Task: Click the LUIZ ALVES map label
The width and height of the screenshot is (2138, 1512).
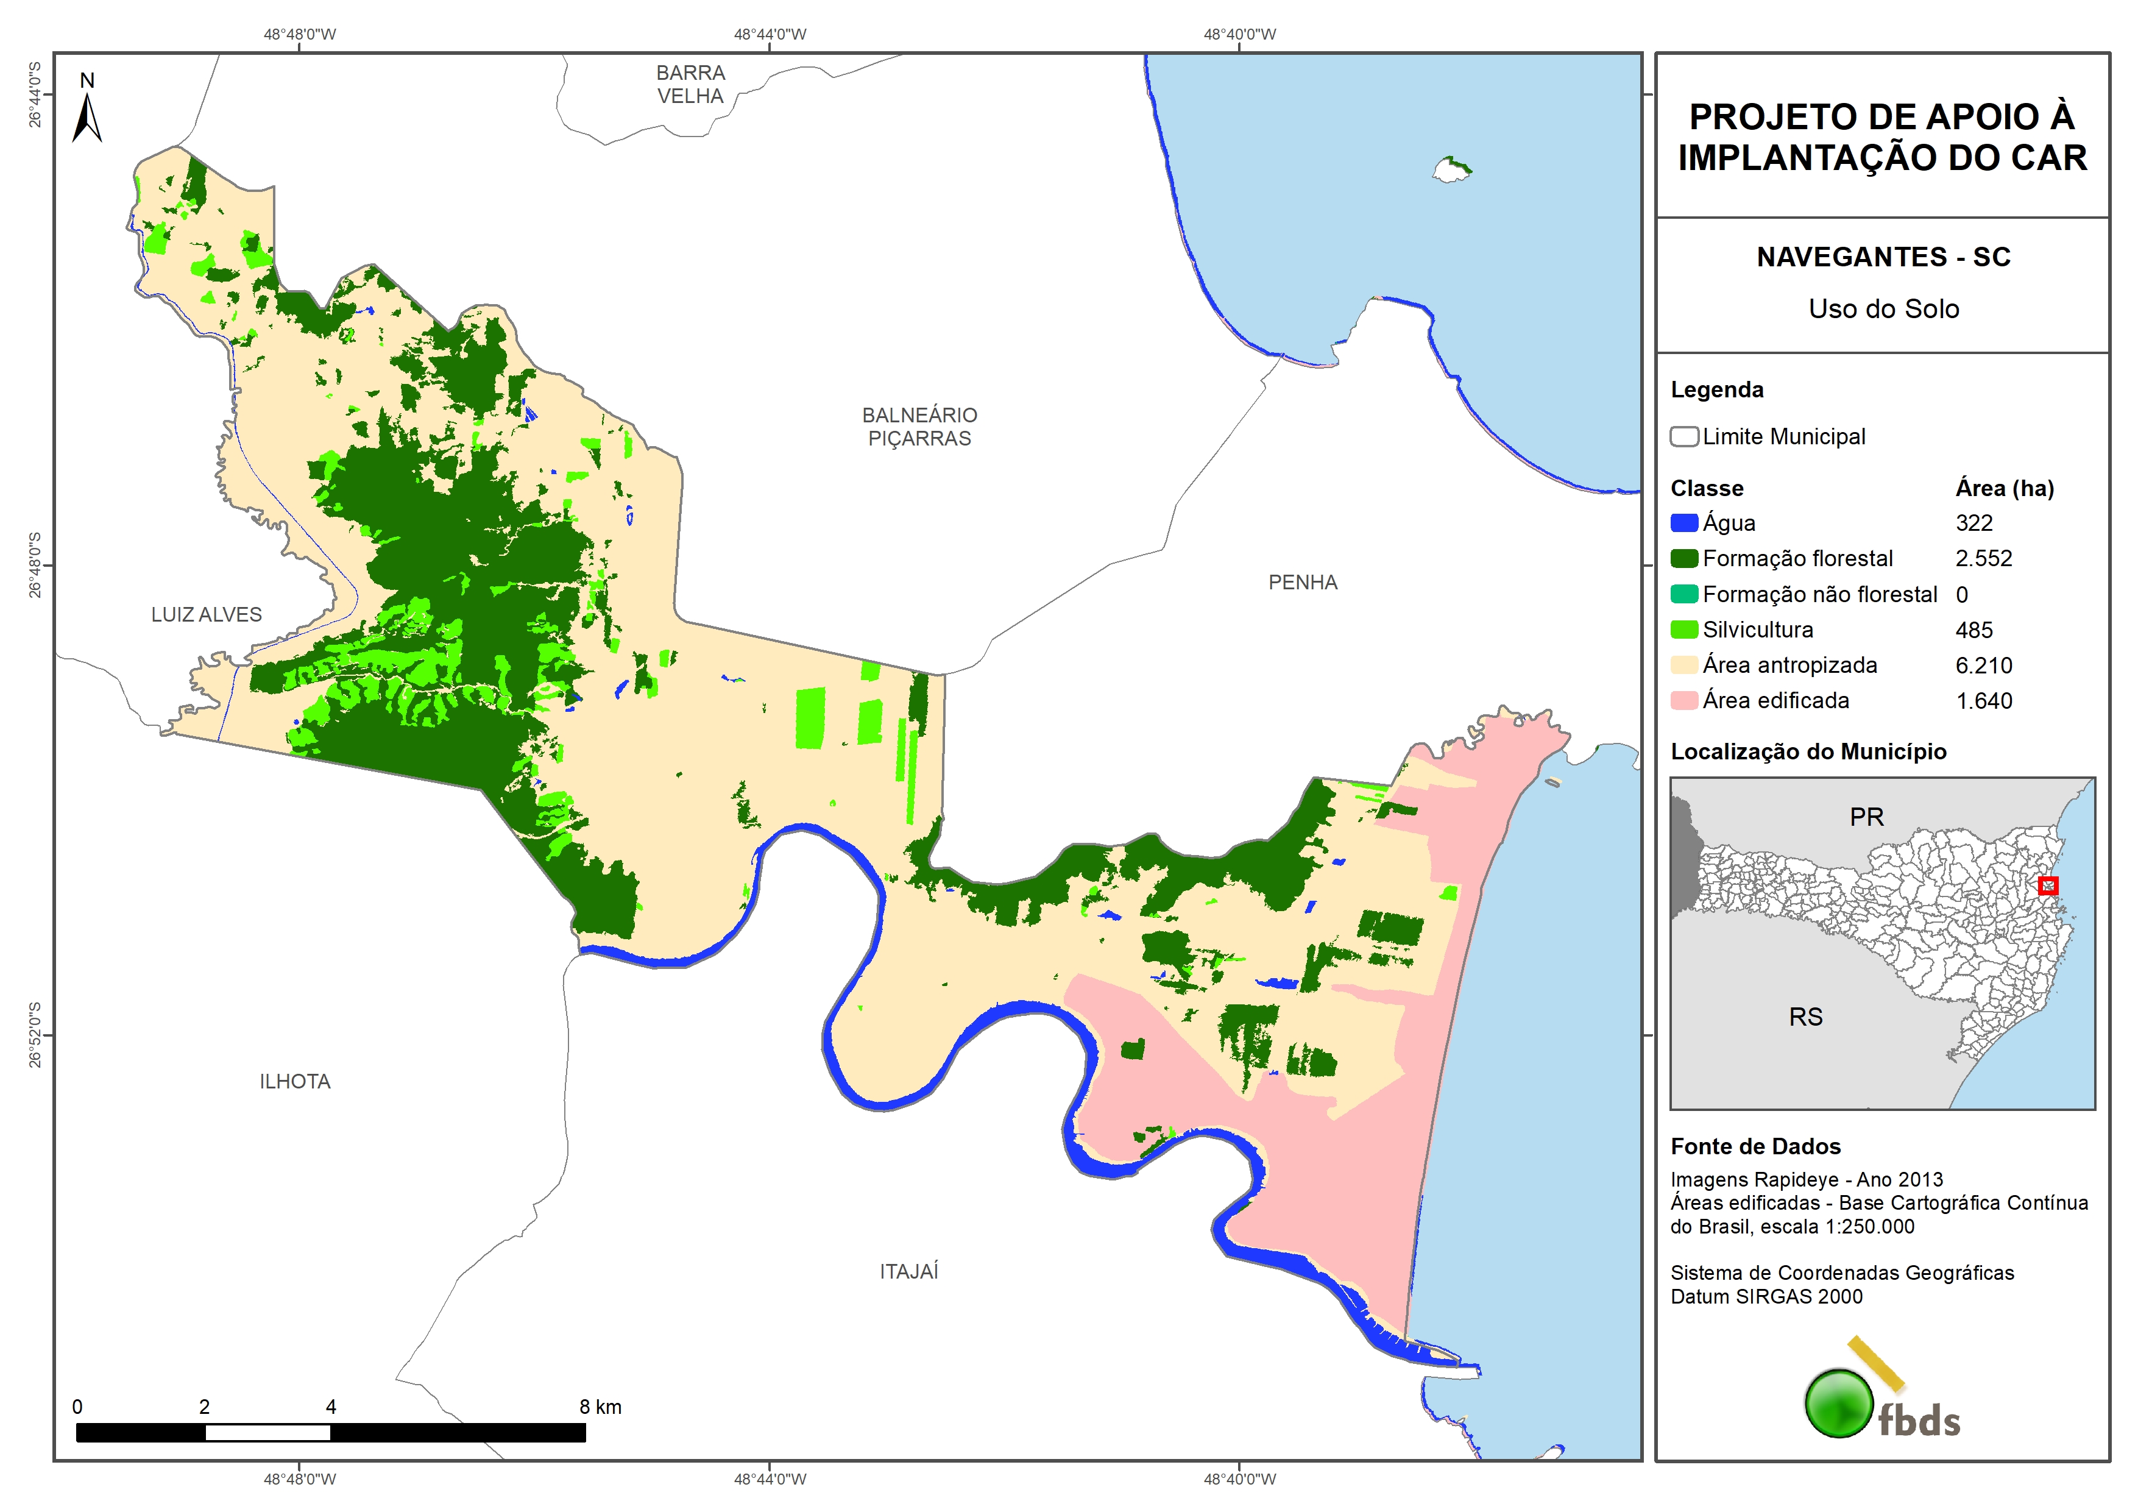Action: [x=207, y=615]
